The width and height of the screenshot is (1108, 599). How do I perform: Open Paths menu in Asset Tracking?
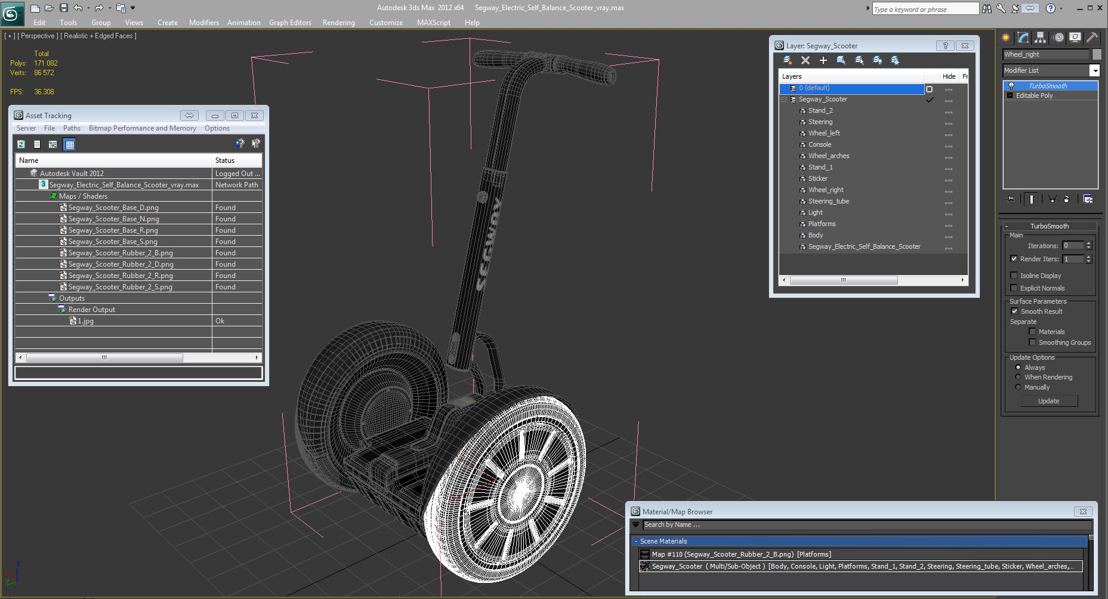(72, 128)
